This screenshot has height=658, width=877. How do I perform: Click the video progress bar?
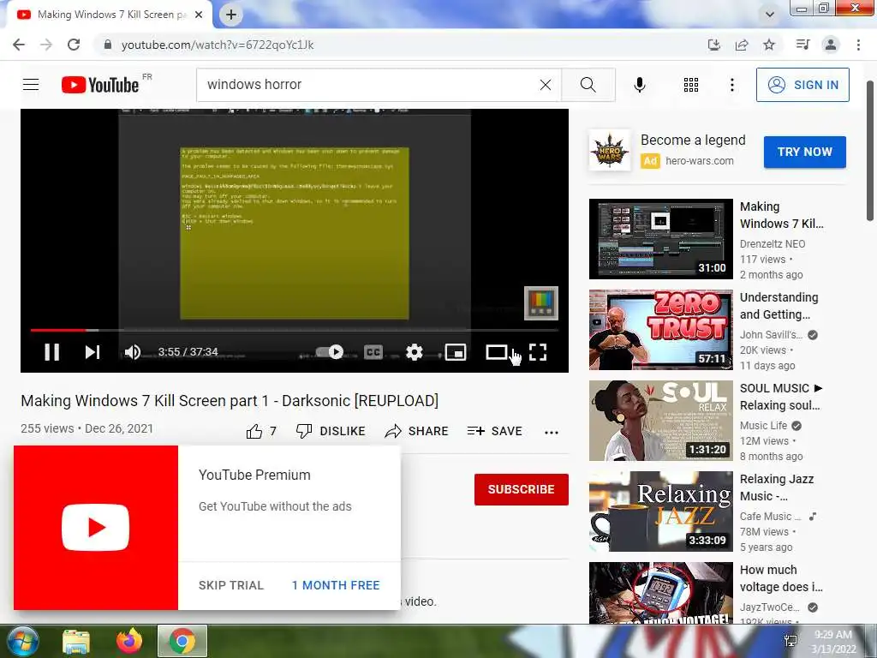pyautogui.click(x=295, y=330)
